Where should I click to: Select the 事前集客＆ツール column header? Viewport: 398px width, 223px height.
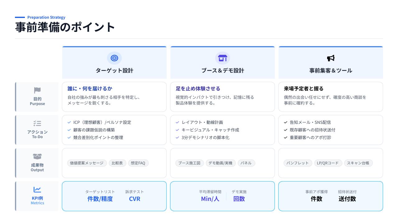pyautogui.click(x=331, y=70)
